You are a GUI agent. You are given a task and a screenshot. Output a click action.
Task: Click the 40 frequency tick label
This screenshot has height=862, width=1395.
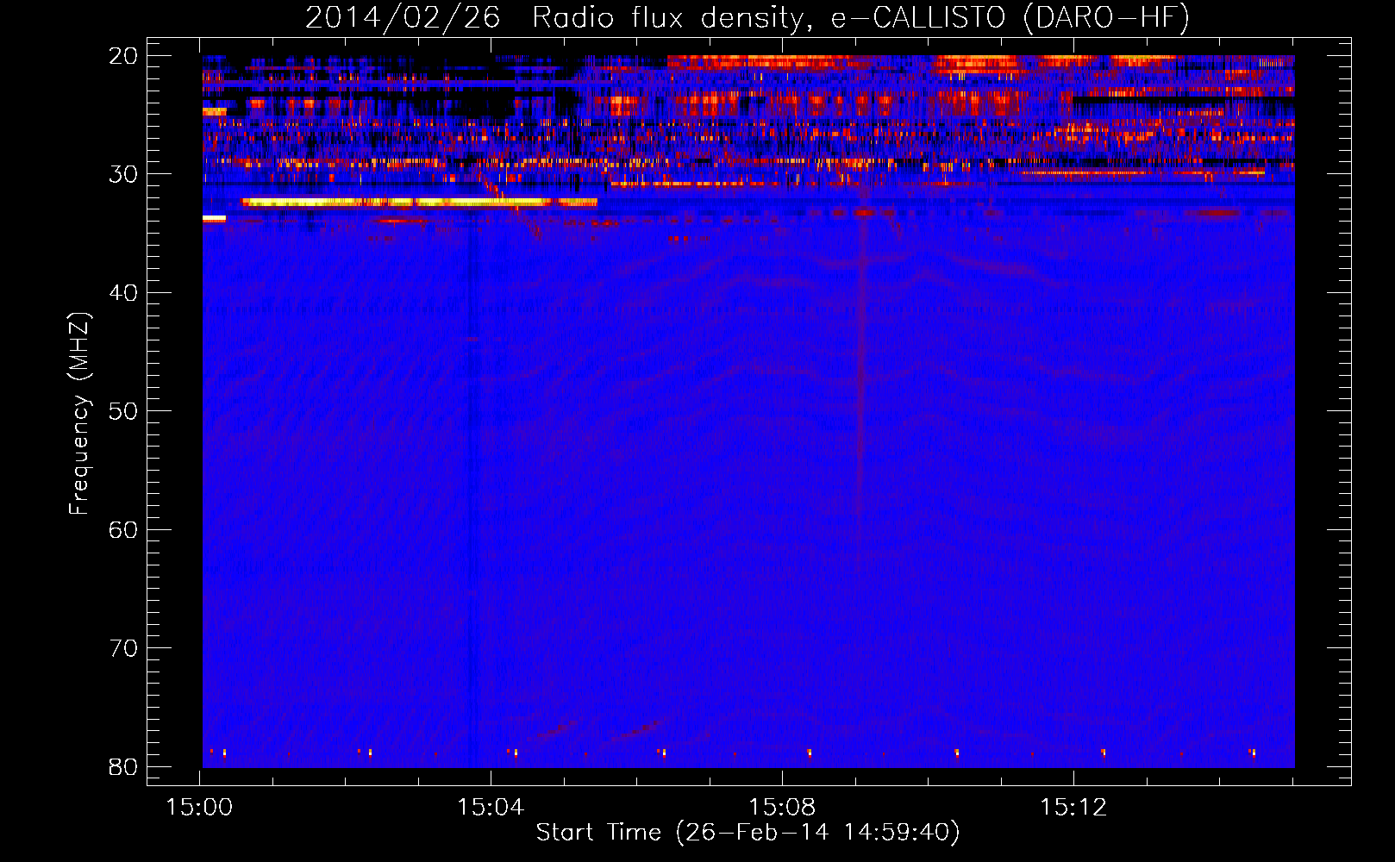coord(123,293)
